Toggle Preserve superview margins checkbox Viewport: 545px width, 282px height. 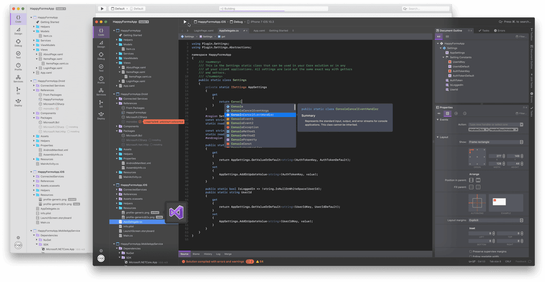470,252
